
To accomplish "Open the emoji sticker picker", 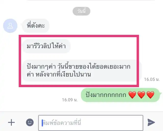I will point(30,122).
